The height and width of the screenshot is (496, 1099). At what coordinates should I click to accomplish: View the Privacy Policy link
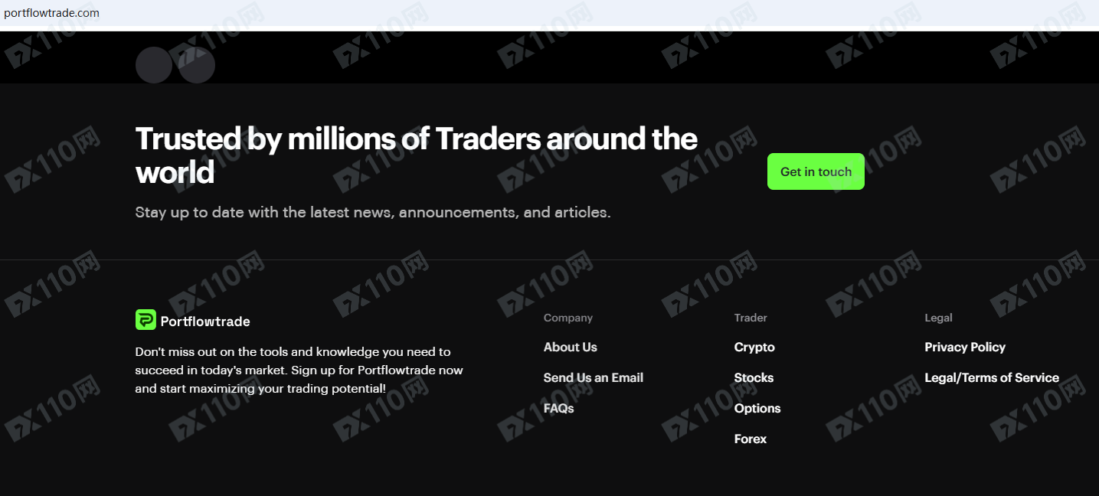pyautogui.click(x=964, y=347)
